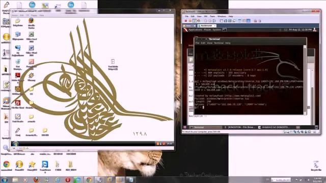Screen dimensions: 326x183
Task: Open Chrome from host taskbar
Action: click(89, 179)
